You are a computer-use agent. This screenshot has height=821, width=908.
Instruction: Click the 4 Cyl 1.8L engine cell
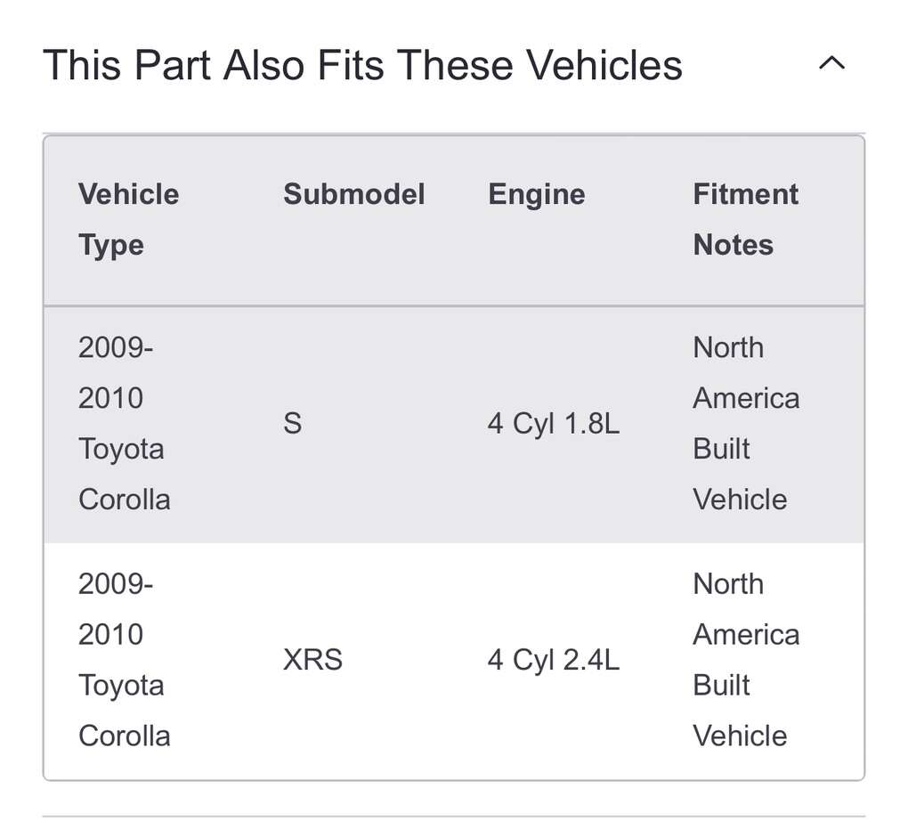(x=553, y=424)
